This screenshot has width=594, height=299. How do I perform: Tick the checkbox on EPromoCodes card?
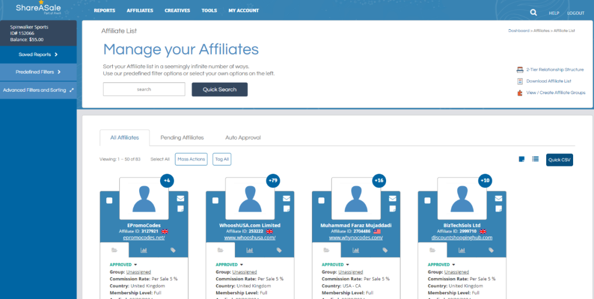click(109, 201)
